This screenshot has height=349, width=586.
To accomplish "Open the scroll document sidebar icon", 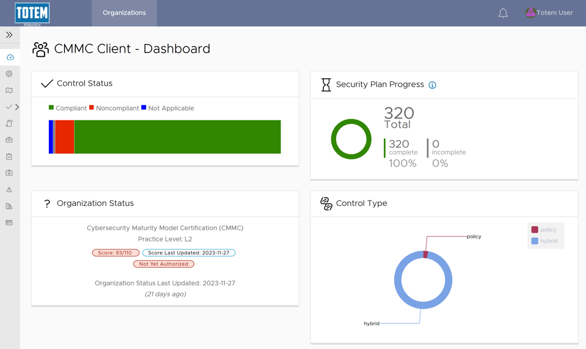I will (x=9, y=123).
